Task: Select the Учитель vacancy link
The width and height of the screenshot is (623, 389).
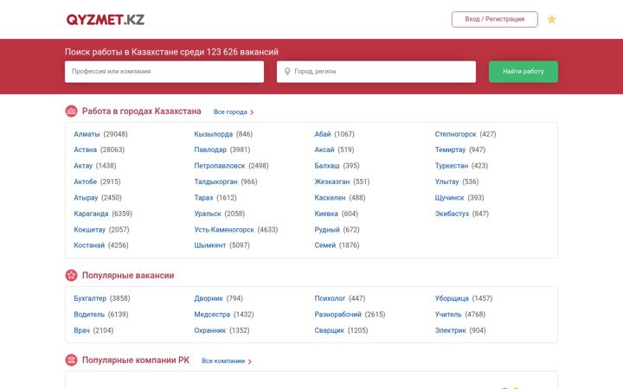Action: click(448, 315)
